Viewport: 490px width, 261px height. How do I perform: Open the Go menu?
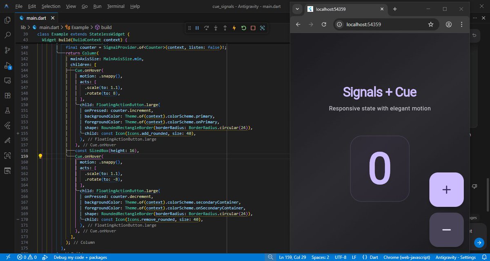coord(85,6)
